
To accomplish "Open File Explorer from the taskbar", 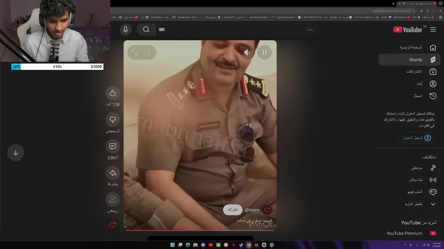I will (x=195, y=245).
